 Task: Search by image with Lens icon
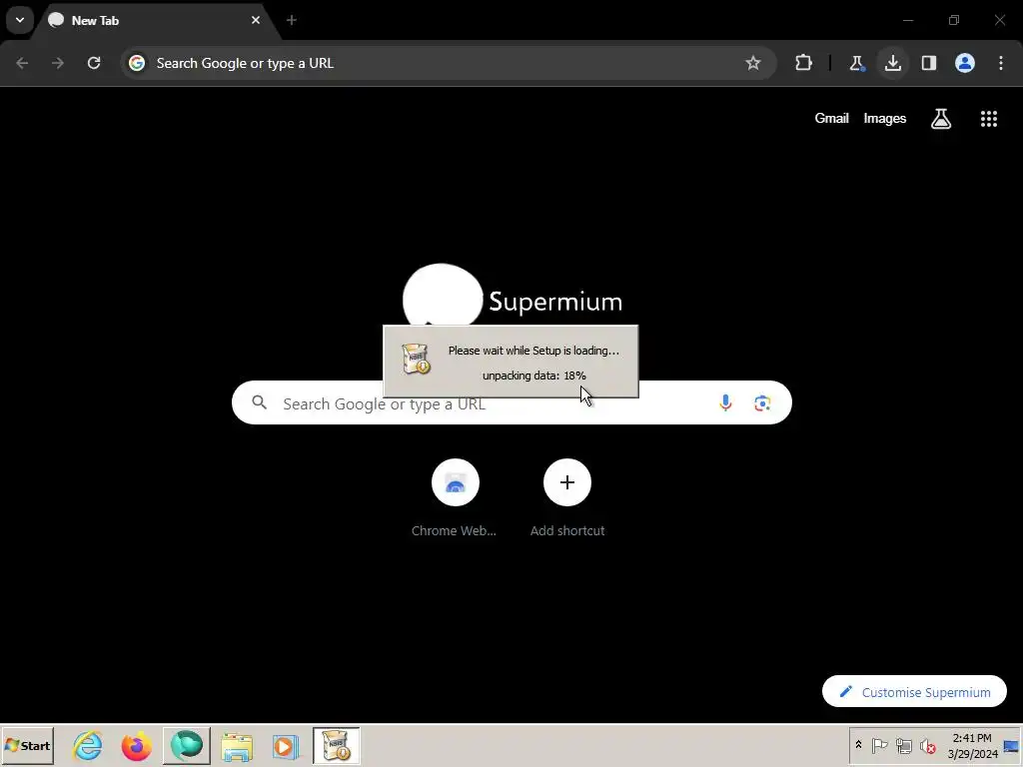coord(762,403)
